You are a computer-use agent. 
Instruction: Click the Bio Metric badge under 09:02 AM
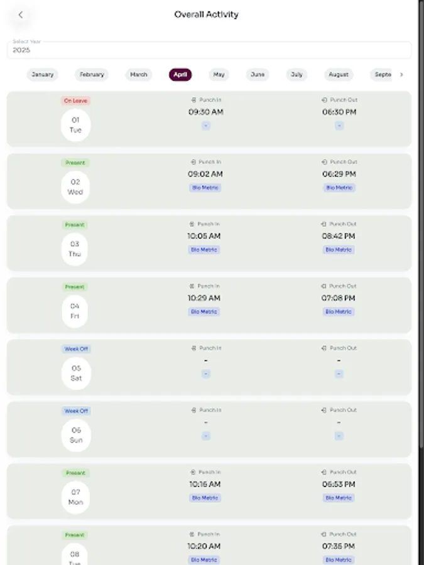click(x=205, y=187)
